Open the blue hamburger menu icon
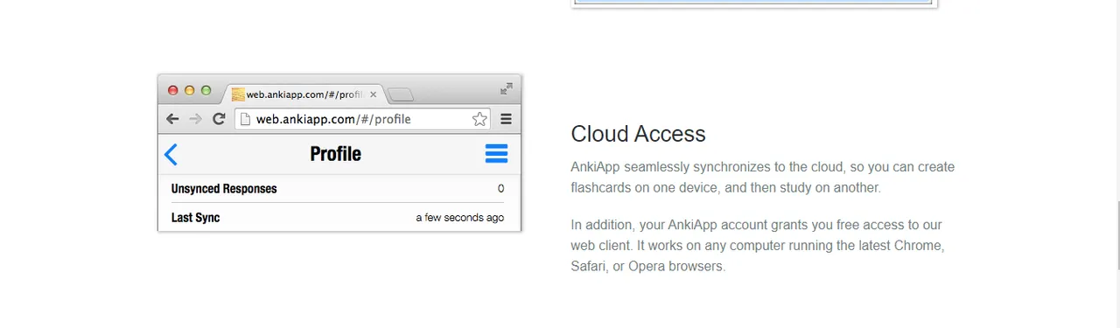1120x328 pixels. 496,154
